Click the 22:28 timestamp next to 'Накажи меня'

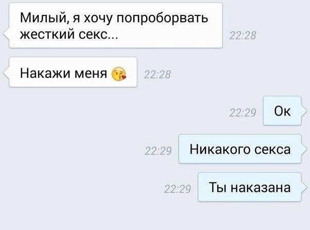click(x=158, y=75)
